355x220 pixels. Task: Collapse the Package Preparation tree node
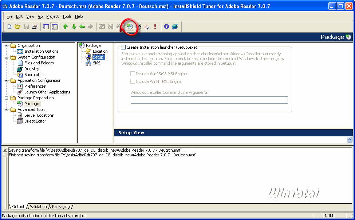[6, 98]
